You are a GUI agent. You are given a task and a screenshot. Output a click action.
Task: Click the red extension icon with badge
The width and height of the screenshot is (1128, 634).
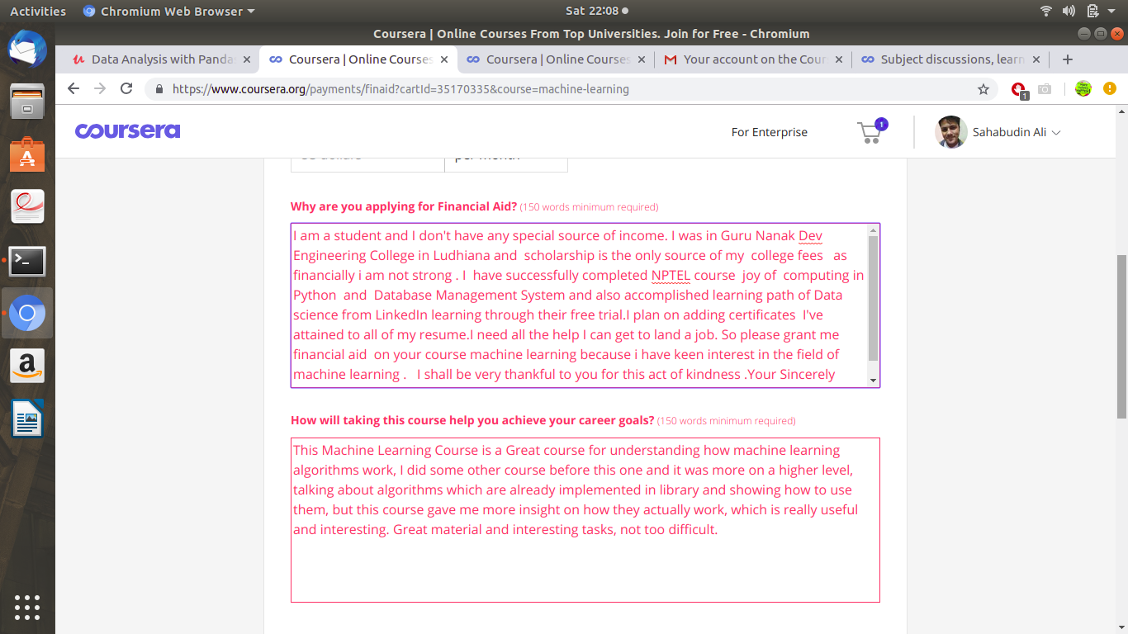(1020, 89)
